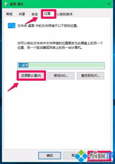Image resolution: width=115 pixels, height=164 pixels.
Task: Switch to the 常规 tab
Action: tap(9, 14)
